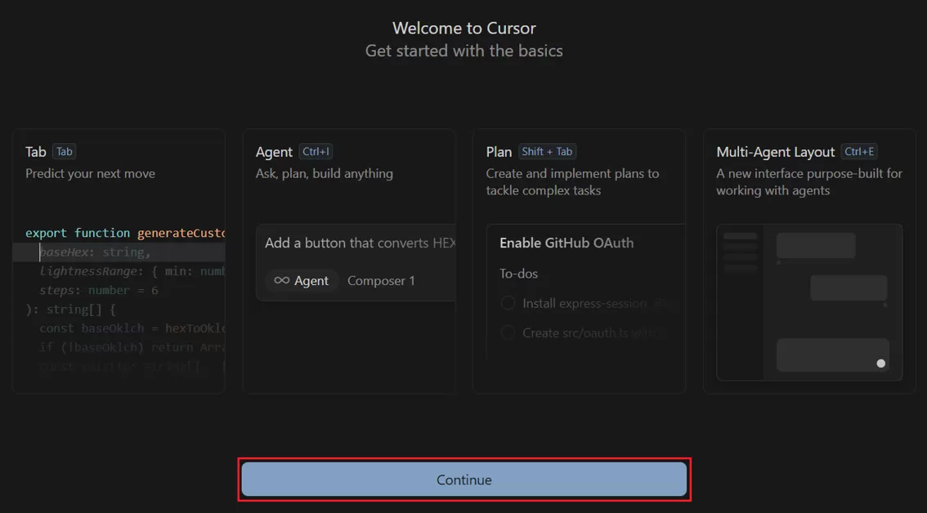This screenshot has height=513, width=927.
Task: Click the sidebar lines in the Multi-Agent preview
Action: (x=741, y=252)
